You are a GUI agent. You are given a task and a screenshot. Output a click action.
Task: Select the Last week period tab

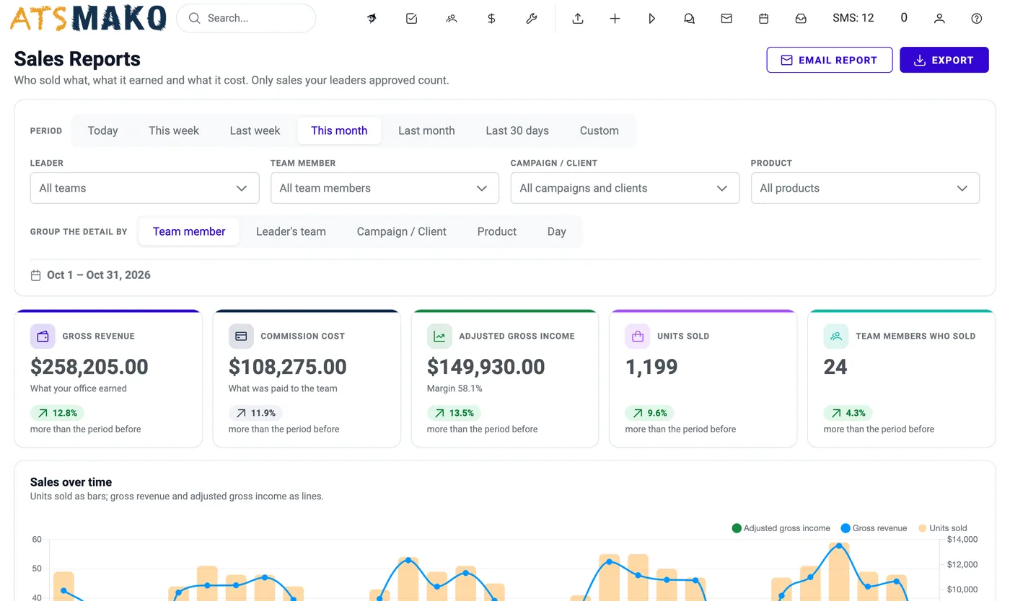pyautogui.click(x=255, y=130)
